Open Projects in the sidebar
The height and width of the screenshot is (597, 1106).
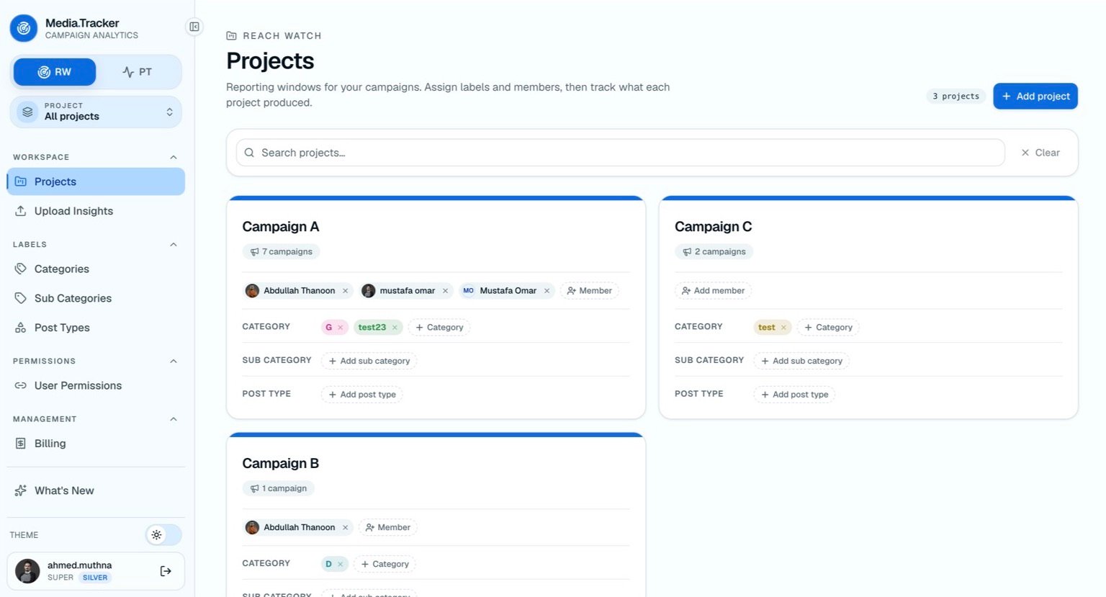coord(96,181)
